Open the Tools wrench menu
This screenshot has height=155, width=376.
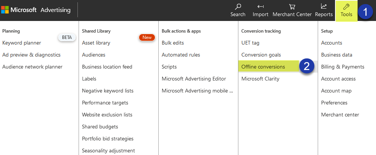click(346, 10)
